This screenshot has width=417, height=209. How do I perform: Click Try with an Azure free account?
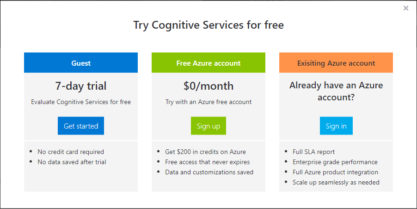coord(208,102)
